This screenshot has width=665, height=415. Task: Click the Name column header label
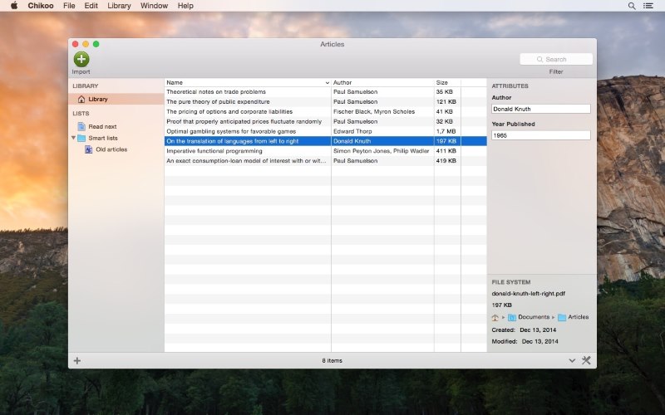point(175,82)
